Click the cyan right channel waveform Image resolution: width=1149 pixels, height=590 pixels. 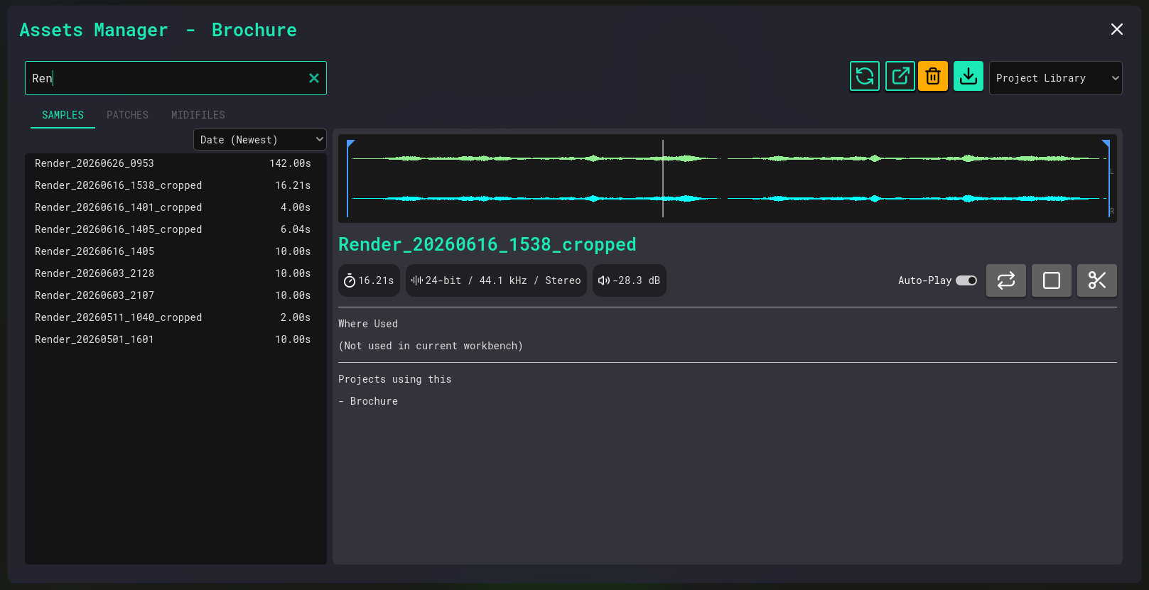728,199
